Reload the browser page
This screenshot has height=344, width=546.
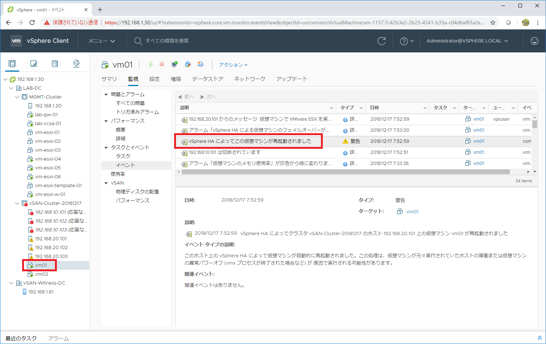(32, 23)
